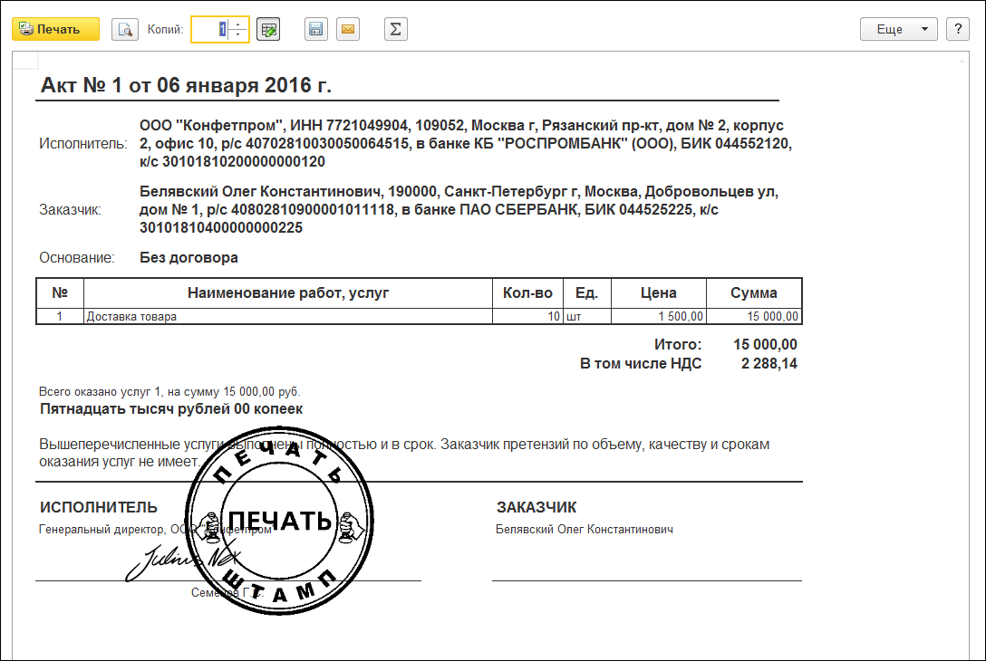Click the 'Основание:' label
The width and height of the screenshot is (986, 661).
pyautogui.click(x=77, y=258)
